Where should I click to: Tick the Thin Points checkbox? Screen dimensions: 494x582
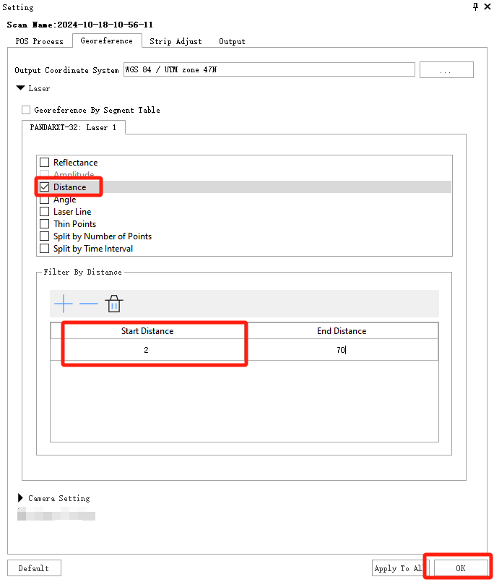click(x=45, y=224)
